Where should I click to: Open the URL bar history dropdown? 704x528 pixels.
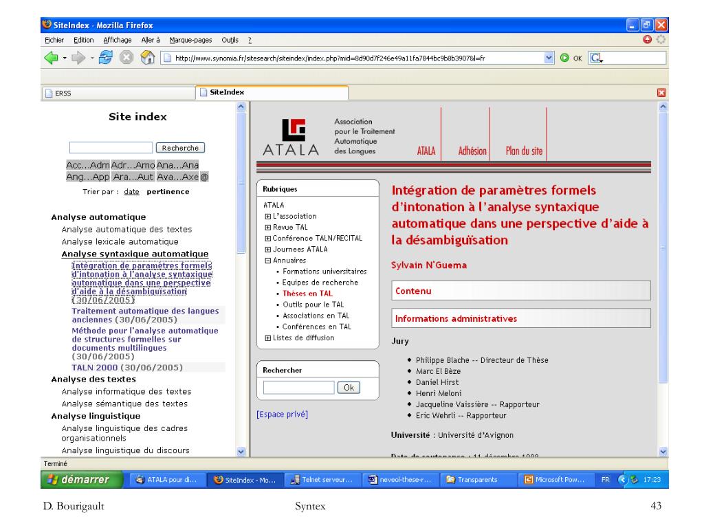(x=549, y=58)
